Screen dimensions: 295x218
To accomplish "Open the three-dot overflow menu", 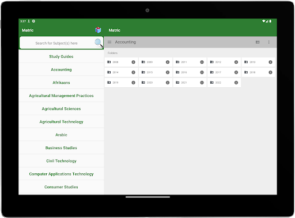I will pos(268,42).
